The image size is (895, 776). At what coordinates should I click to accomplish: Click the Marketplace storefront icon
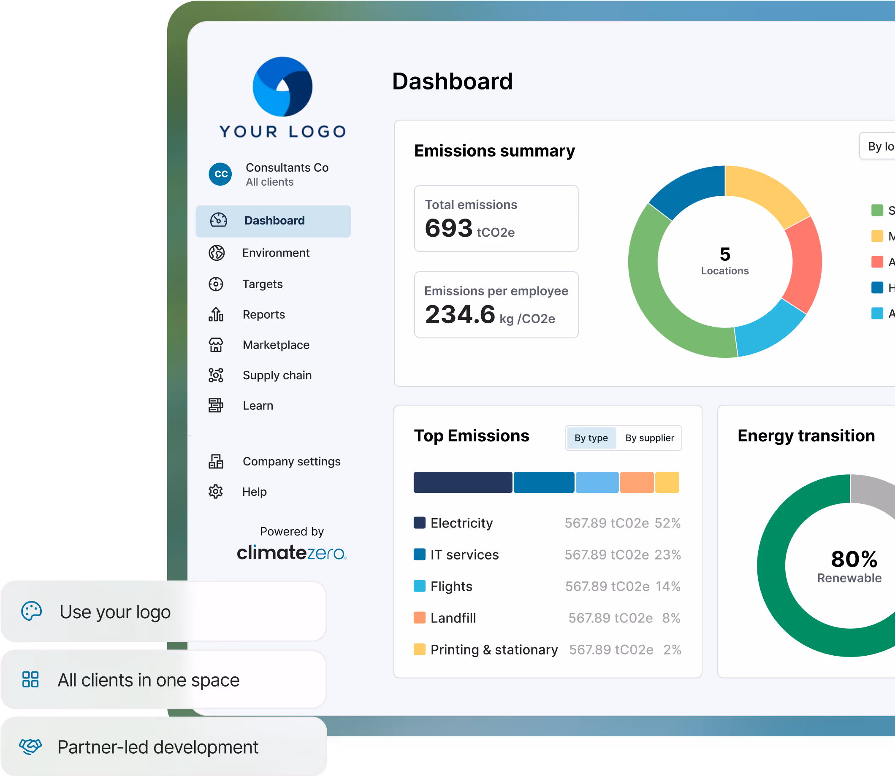point(216,345)
